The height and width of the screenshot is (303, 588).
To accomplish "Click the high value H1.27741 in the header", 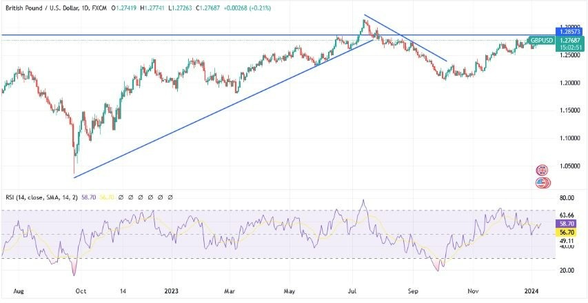I will [x=154, y=8].
